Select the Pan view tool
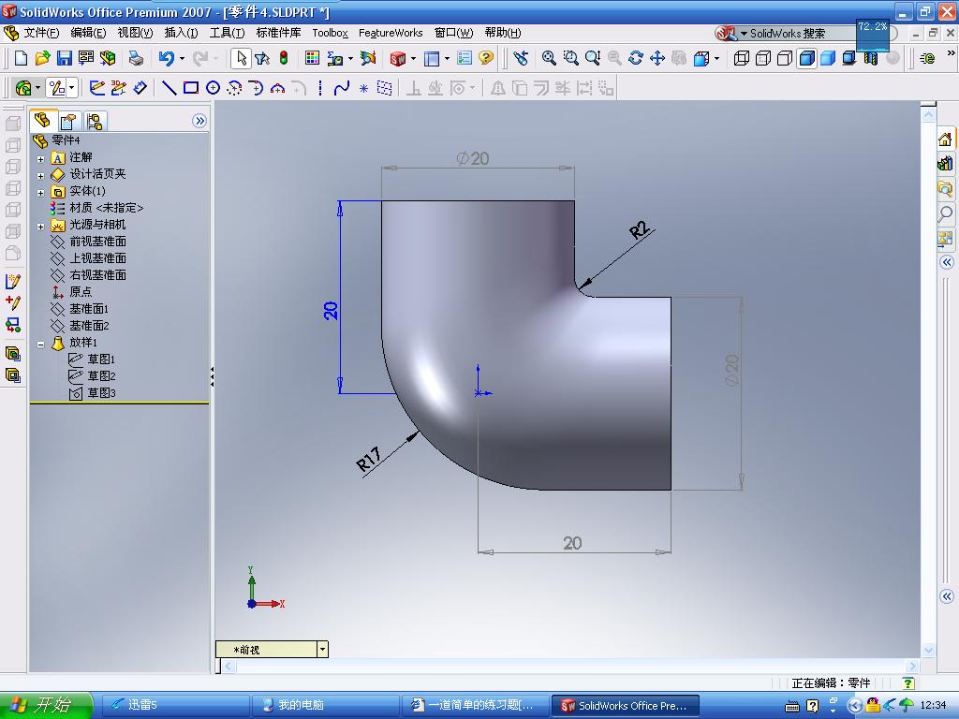 coord(657,58)
